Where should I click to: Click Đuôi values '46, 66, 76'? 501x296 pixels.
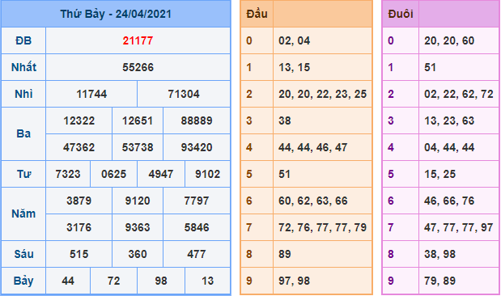(449, 201)
